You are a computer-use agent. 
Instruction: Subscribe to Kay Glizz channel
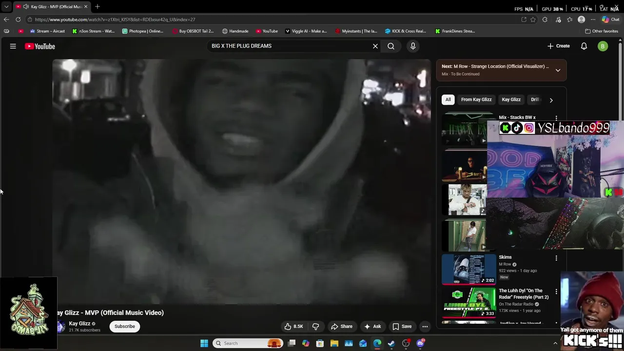(125, 327)
